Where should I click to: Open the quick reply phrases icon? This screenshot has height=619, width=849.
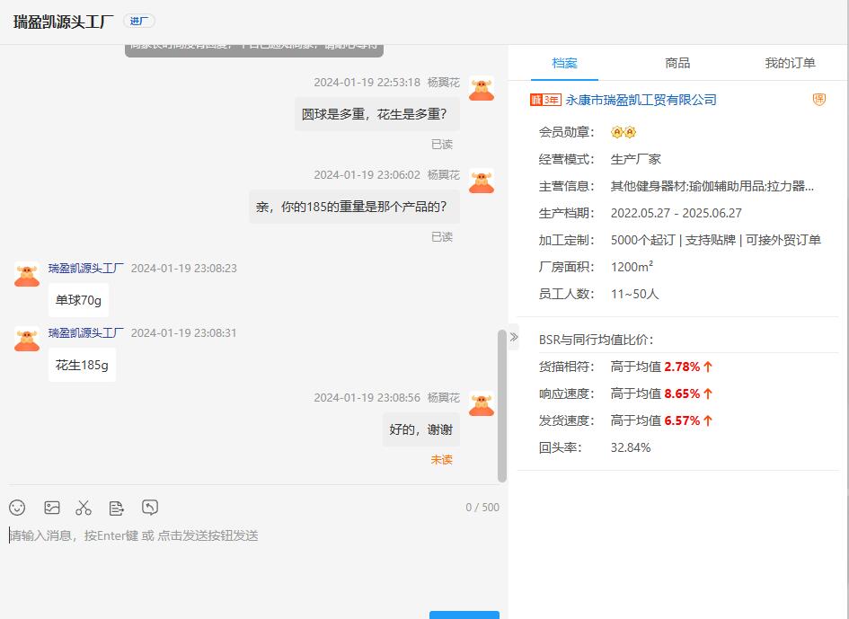[x=117, y=508]
